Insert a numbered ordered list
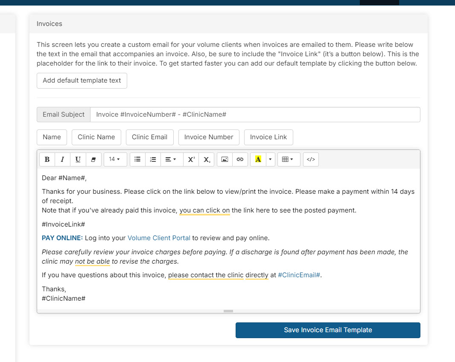Screen dimensions: 455x362 [x=153, y=159]
